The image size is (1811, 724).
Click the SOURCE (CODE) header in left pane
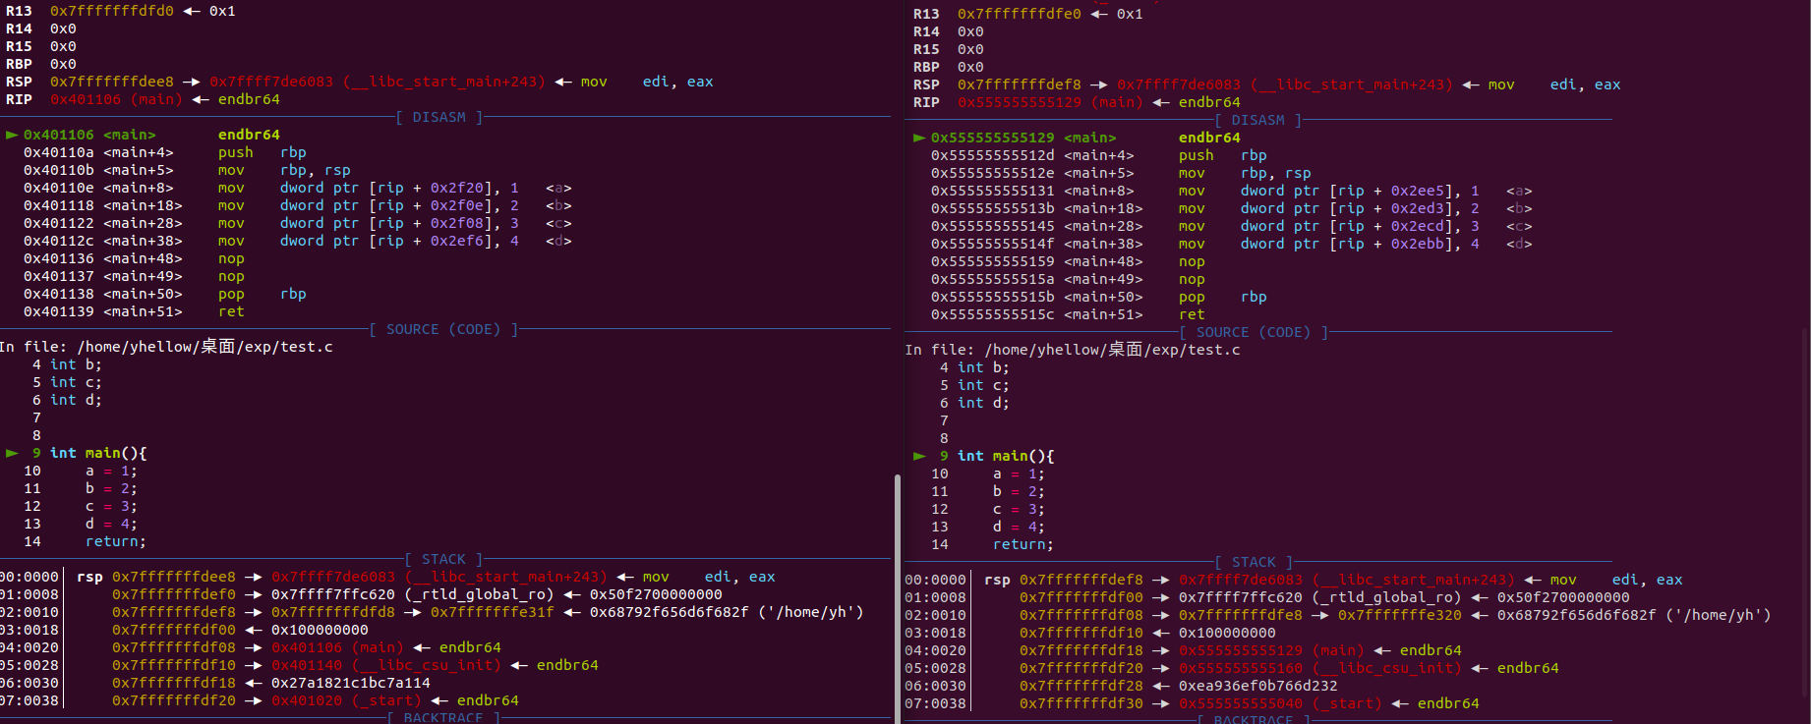pos(442,329)
